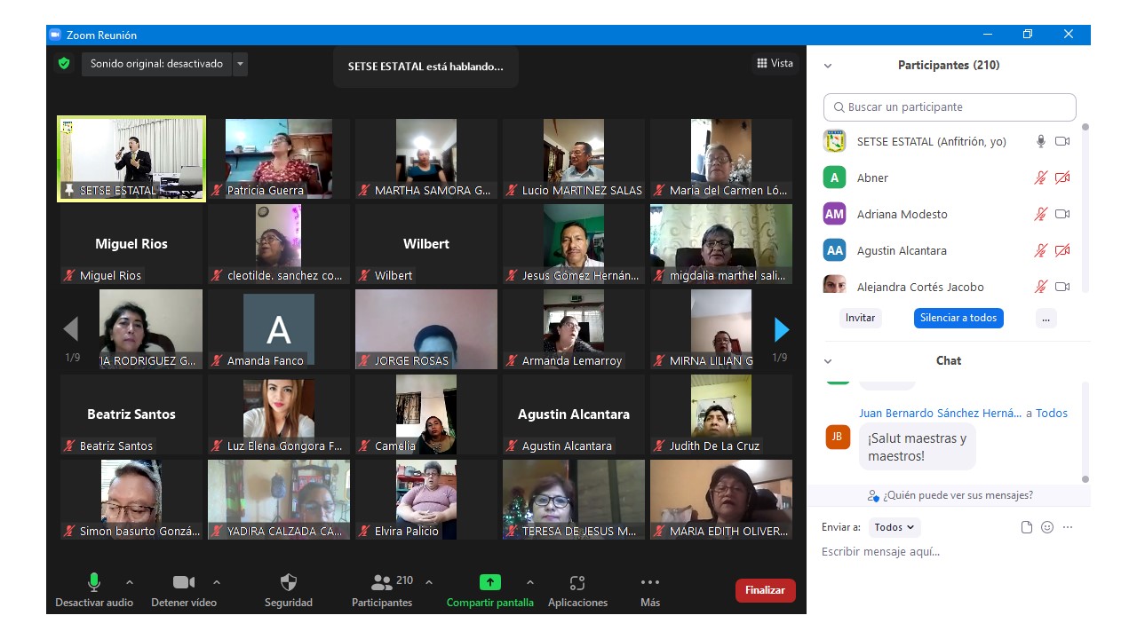The width and height of the screenshot is (1137, 639).
Task: Click Vista view menu label
Action: pyautogui.click(x=782, y=63)
